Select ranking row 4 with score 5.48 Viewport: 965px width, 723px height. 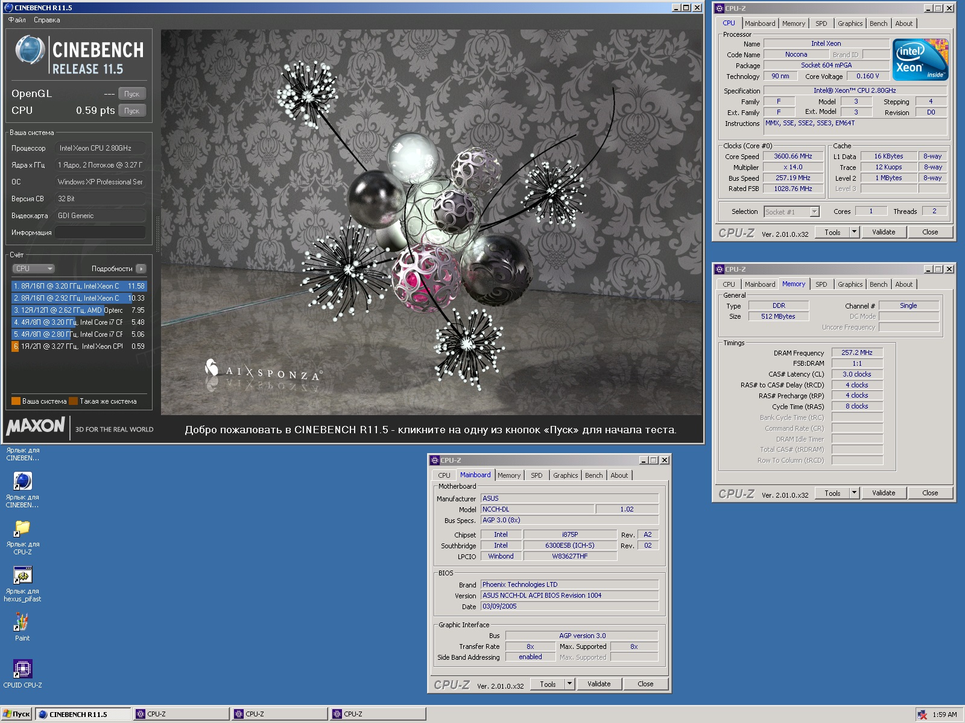point(79,322)
